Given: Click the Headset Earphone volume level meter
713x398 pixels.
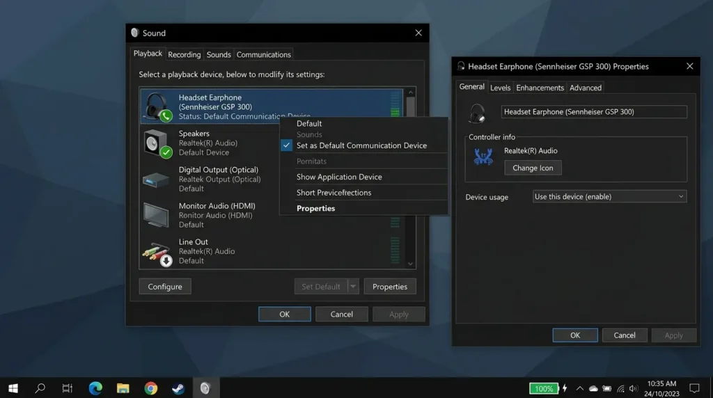Looking at the screenshot, I should [395, 104].
